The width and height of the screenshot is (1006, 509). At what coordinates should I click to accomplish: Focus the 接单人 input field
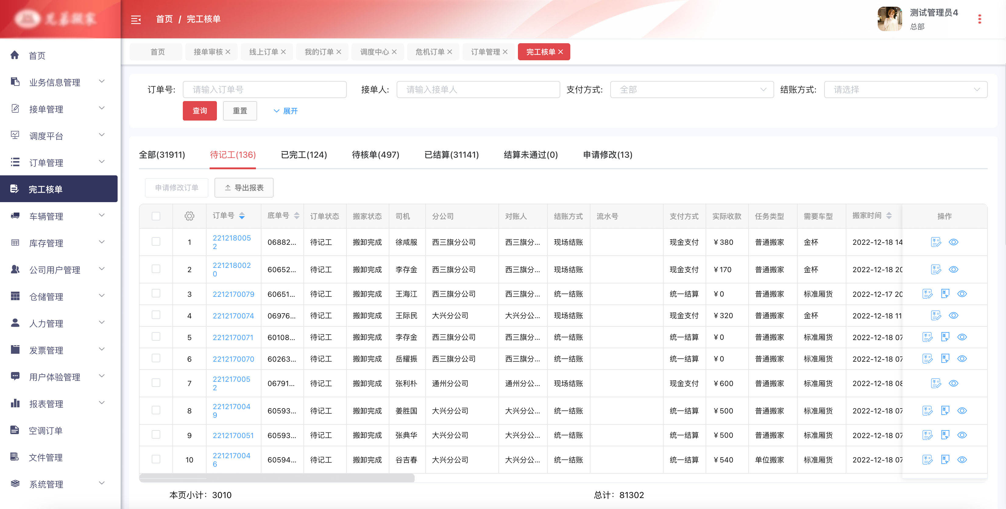point(478,90)
